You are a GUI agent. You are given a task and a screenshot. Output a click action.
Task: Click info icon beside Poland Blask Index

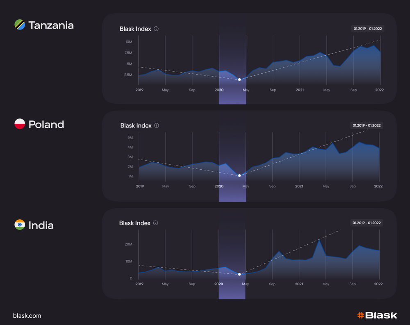tap(157, 126)
